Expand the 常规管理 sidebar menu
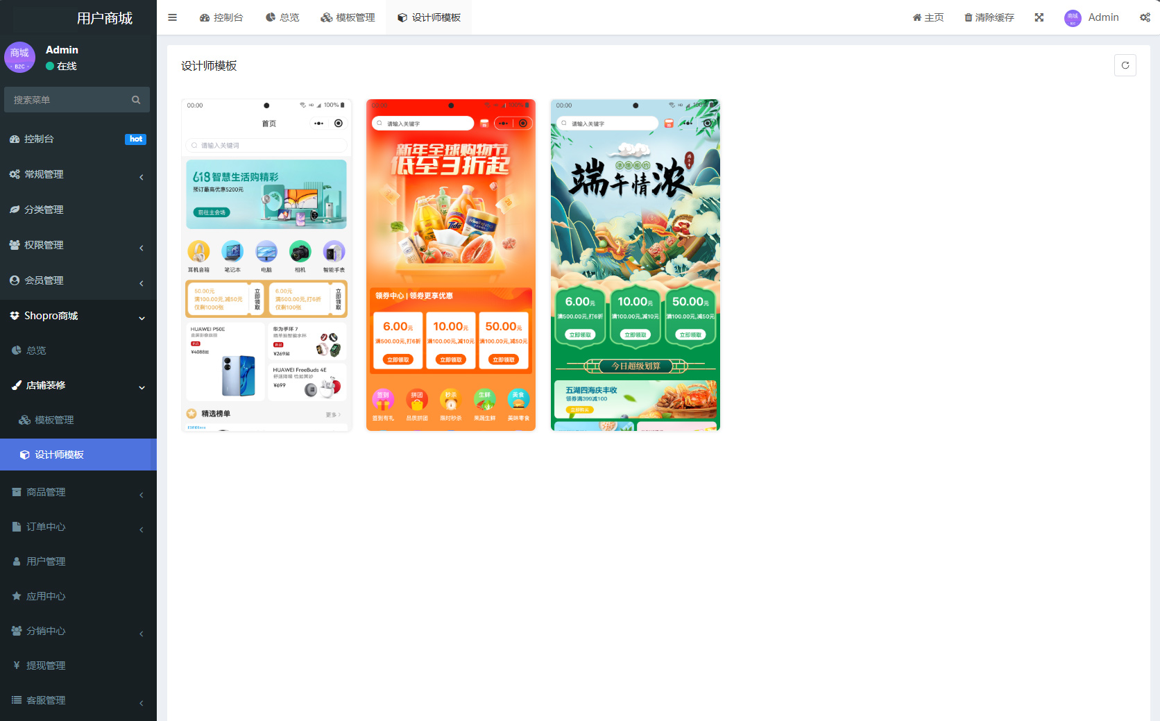Screen dimensions: 1160x721 (x=78, y=174)
